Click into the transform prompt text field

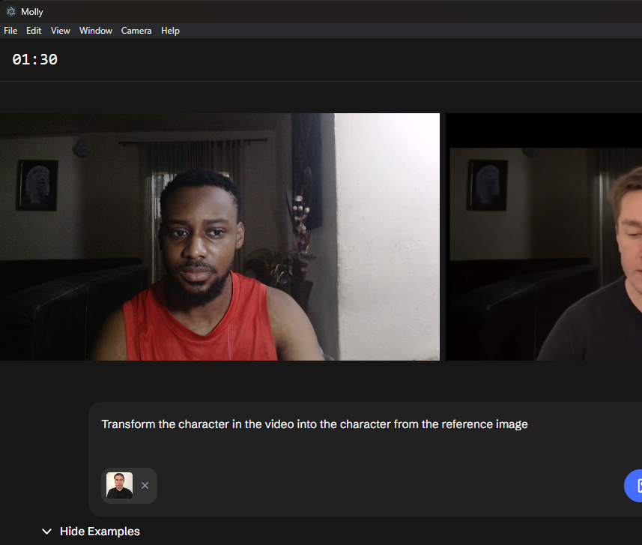point(315,424)
